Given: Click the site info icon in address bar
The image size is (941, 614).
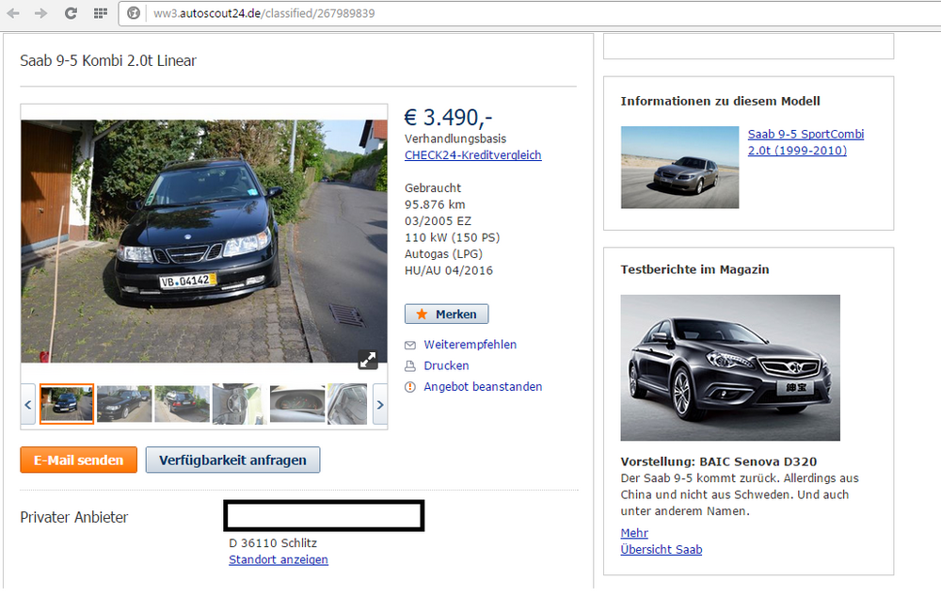Looking at the screenshot, I should (134, 13).
